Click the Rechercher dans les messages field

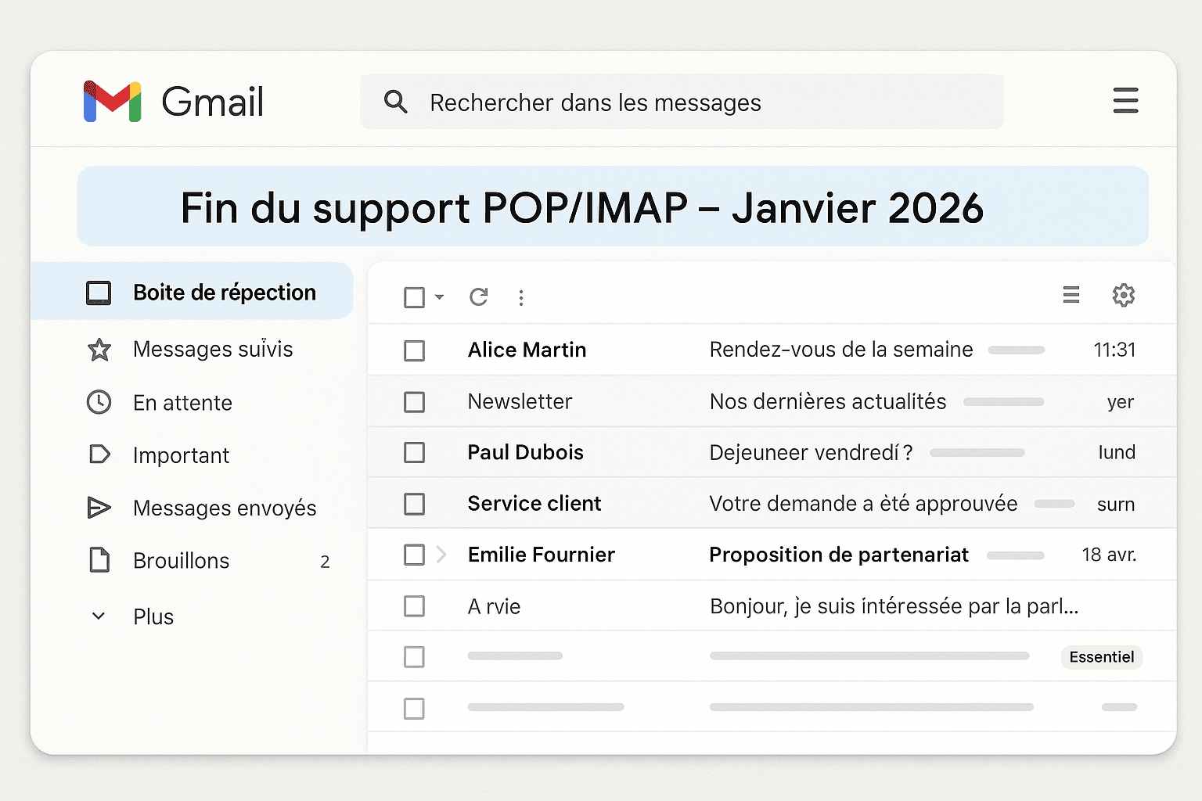[x=681, y=102]
